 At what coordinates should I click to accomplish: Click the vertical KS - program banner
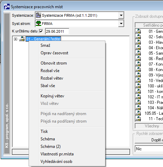tap(7, 84)
